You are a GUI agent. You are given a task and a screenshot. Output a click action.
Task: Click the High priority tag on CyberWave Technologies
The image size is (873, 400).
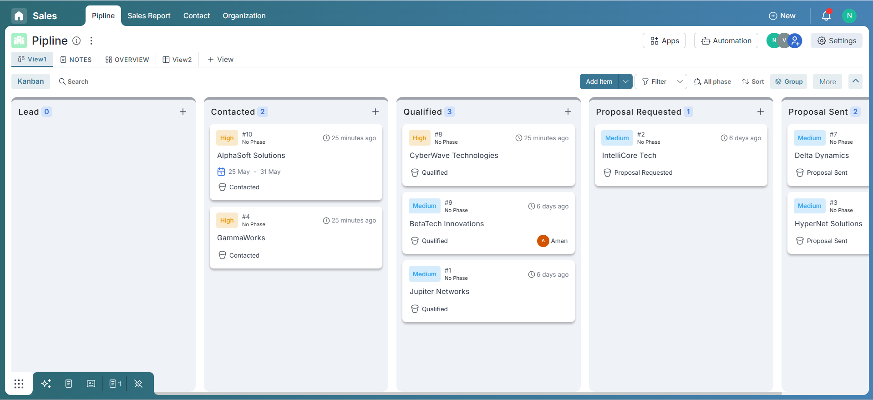419,138
